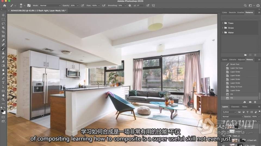Viewport: 261px width, 146px height.
Task: Click the foreground color swatch
Action: 2,111
